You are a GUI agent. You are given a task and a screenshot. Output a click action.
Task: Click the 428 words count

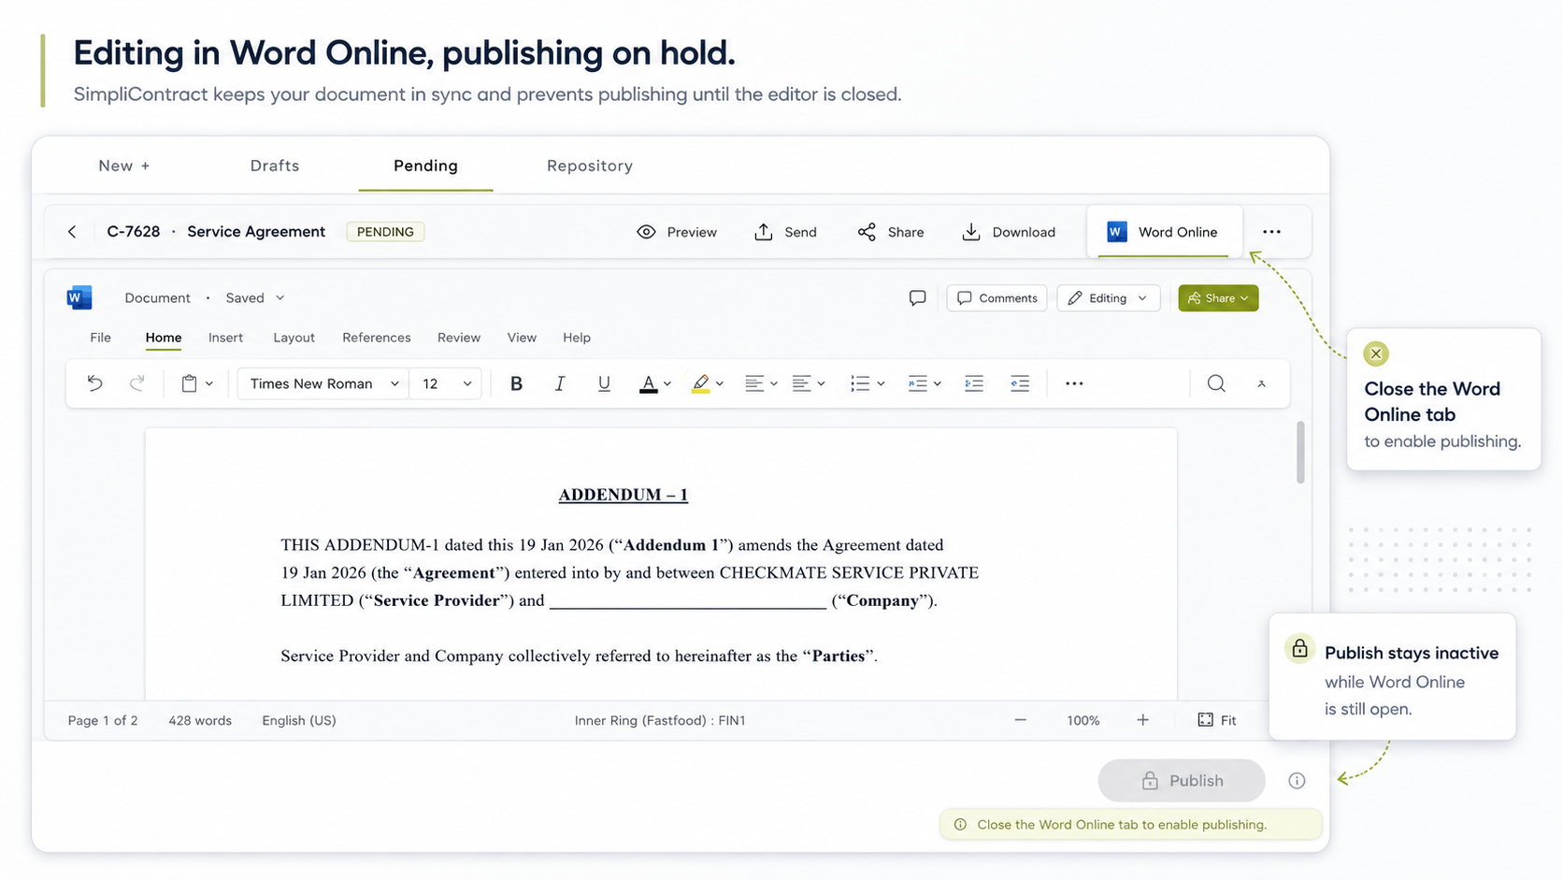click(200, 720)
